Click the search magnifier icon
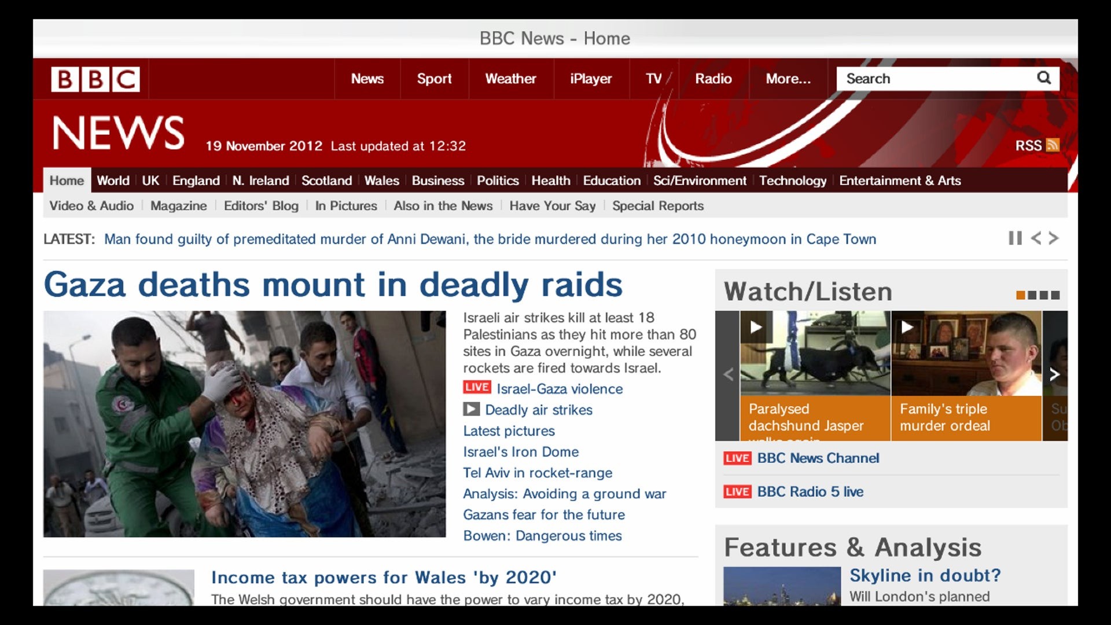Image resolution: width=1111 pixels, height=625 pixels. click(1043, 78)
